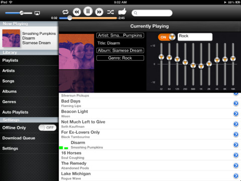Open details arrow for Beacon Light
Image resolution: width=241 pixels, height=181 pixels.
click(x=236, y=114)
